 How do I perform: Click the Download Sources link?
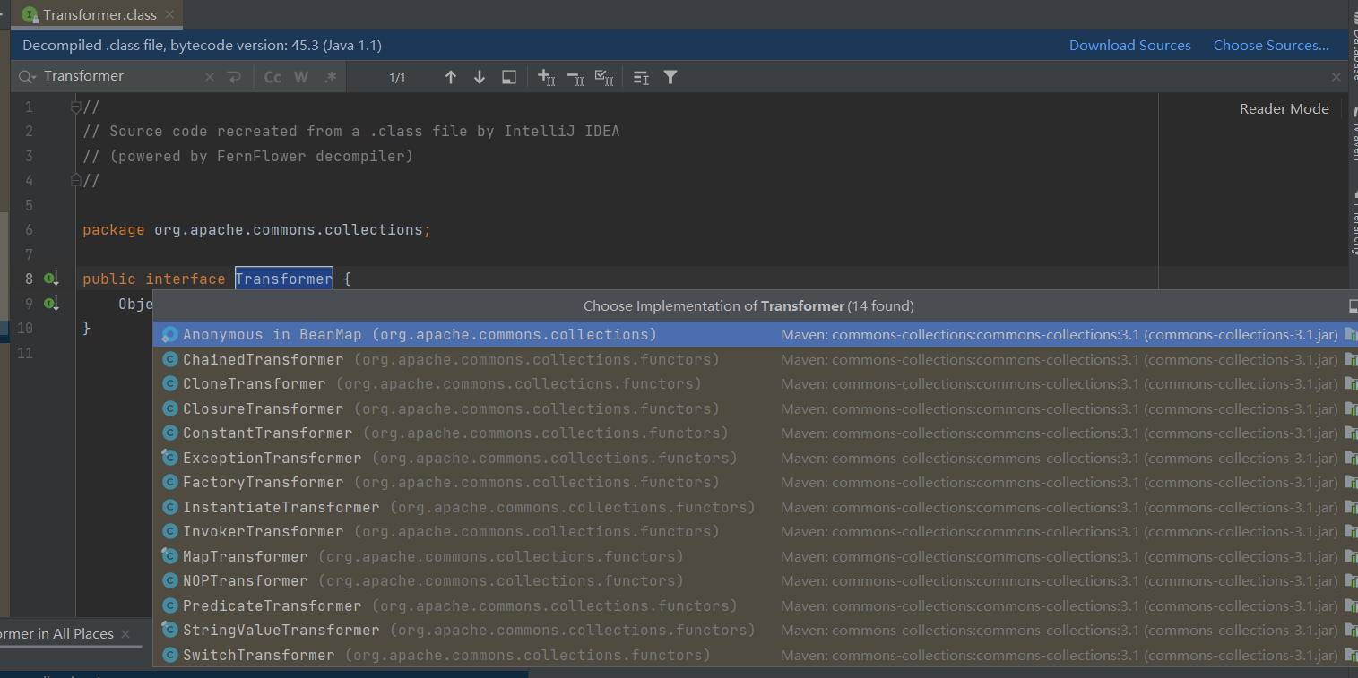pyautogui.click(x=1129, y=46)
